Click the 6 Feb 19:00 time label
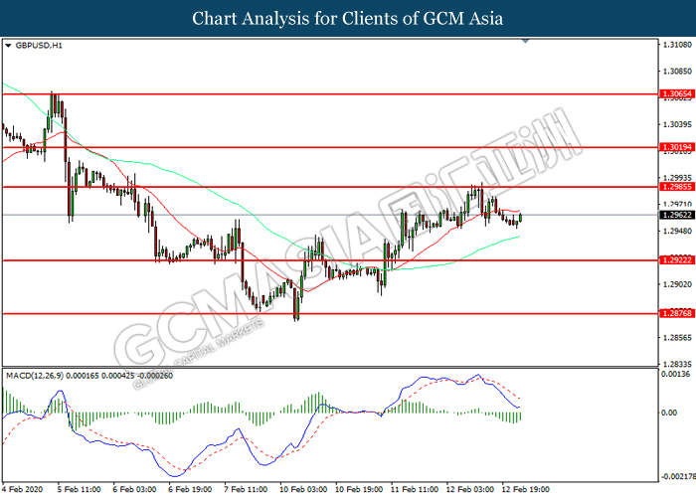The image size is (696, 497). click(190, 489)
